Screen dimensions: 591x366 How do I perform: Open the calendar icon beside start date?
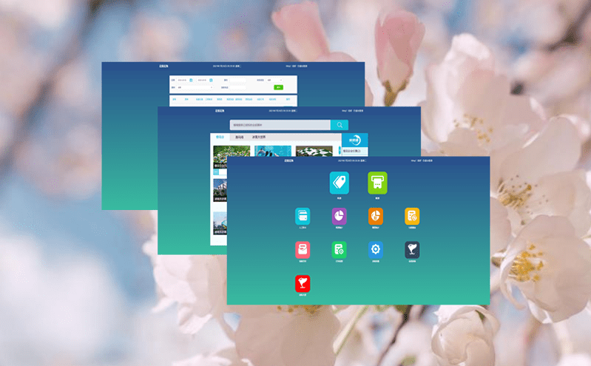[191, 80]
